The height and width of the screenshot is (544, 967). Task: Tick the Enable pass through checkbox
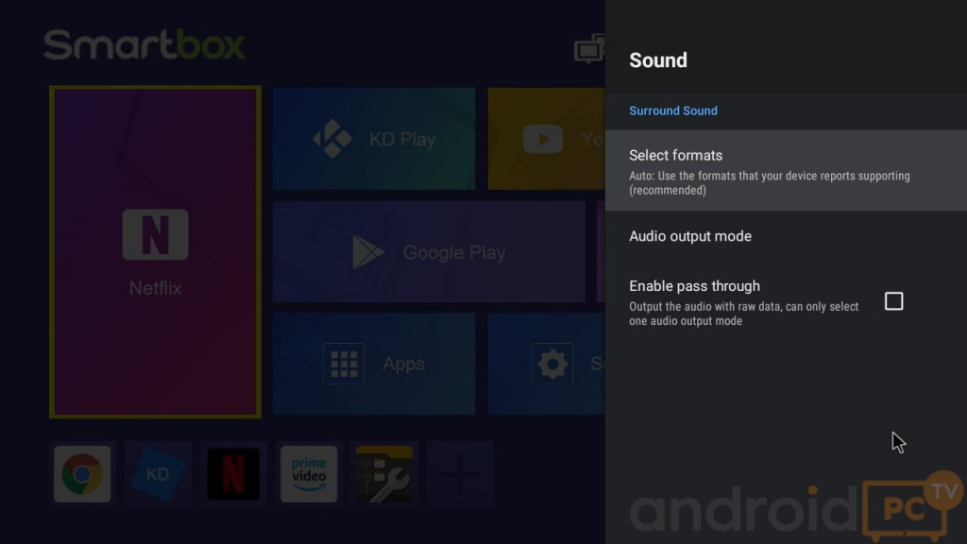pos(893,301)
